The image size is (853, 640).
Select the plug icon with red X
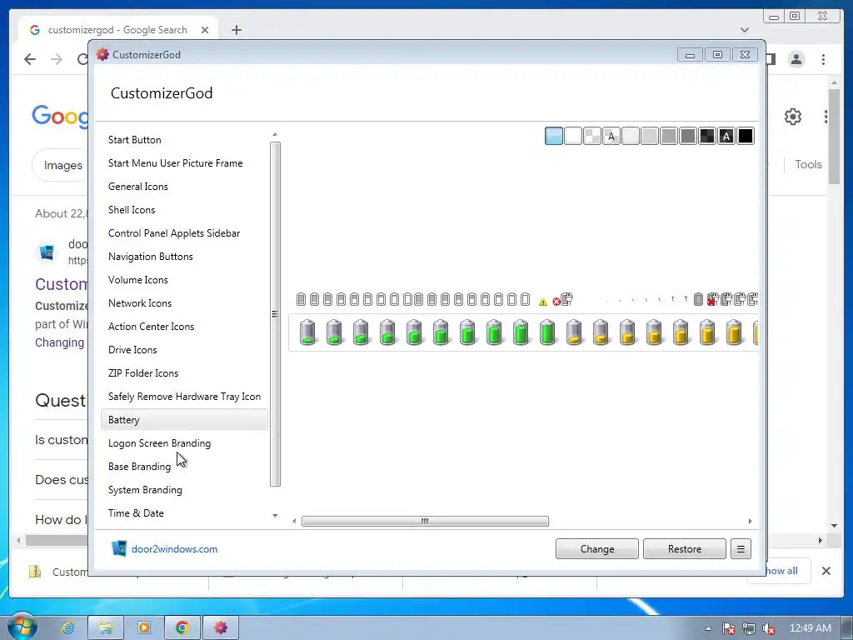point(712,299)
